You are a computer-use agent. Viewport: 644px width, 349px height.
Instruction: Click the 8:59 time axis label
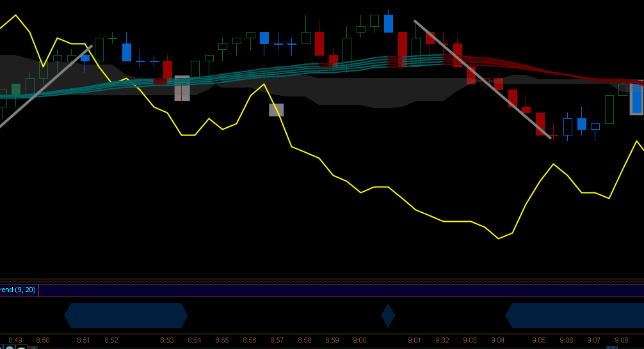pyautogui.click(x=332, y=340)
